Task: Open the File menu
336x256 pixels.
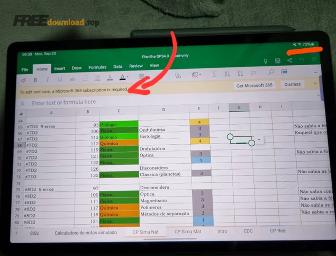Action: click(25, 70)
